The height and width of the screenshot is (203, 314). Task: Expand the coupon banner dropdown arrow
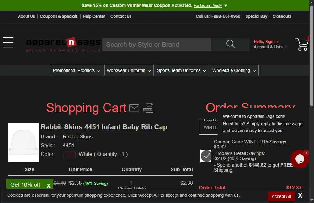point(226,6)
